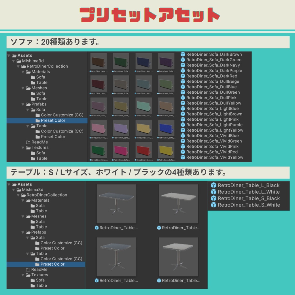Click the cube icon beside RetroDiner_Sofa_DarkBrown
Image resolution: width=295 pixels, height=295 pixels.
coord(183,54)
